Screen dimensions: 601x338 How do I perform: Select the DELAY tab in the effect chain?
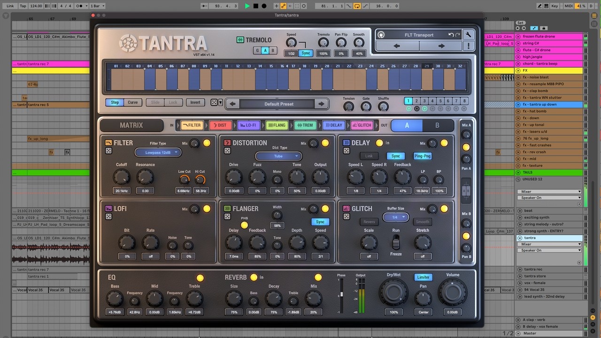pos(333,125)
